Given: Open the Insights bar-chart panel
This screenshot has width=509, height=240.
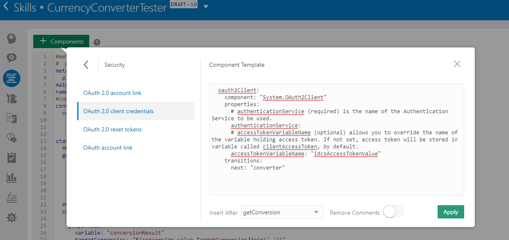Looking at the screenshot, I should [x=11, y=177].
